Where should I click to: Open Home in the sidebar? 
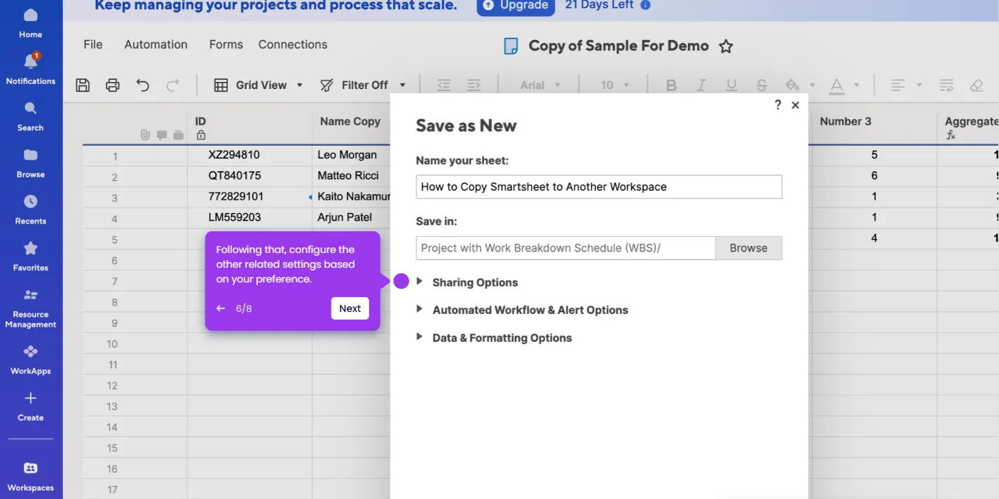coord(30,23)
